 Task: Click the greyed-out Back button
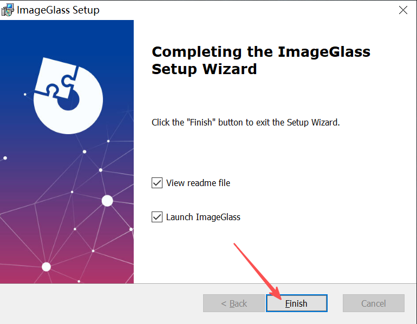point(234,303)
